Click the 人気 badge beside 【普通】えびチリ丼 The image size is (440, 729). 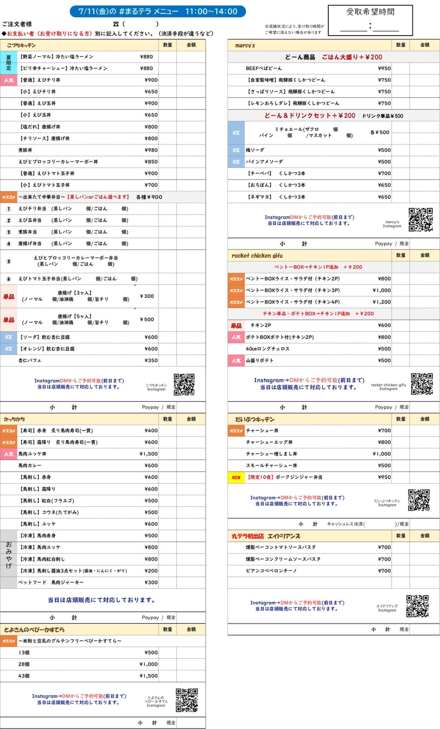9,80
